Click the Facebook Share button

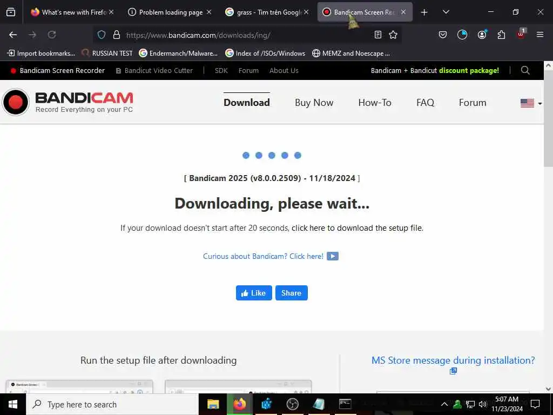click(291, 293)
